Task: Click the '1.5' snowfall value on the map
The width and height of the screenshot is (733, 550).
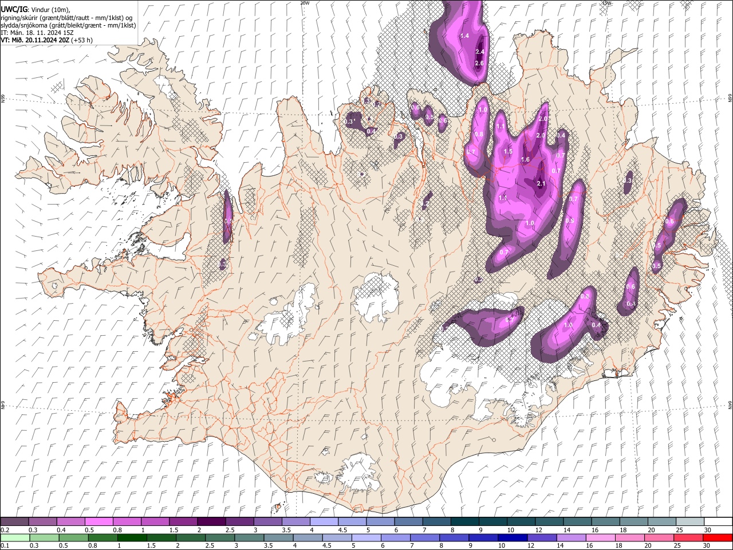Action: click(x=508, y=152)
